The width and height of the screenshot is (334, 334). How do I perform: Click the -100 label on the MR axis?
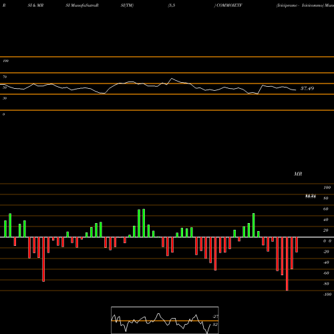point(327,295)
